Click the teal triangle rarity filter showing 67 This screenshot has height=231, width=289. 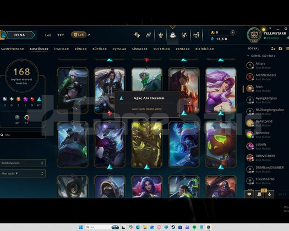[39, 100]
